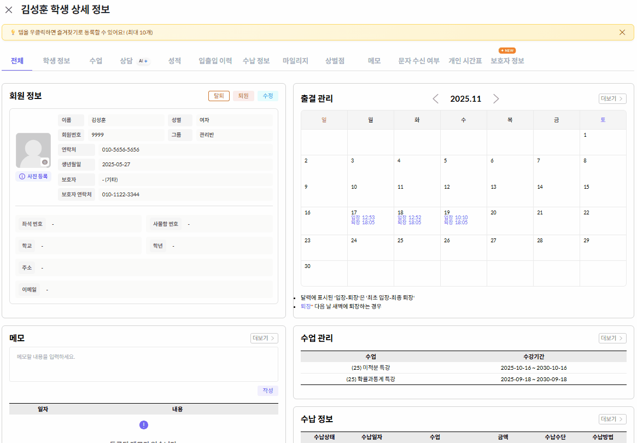Click the 퇴원 button in member info
Viewport: 637px width, 443px height.
pos(243,96)
